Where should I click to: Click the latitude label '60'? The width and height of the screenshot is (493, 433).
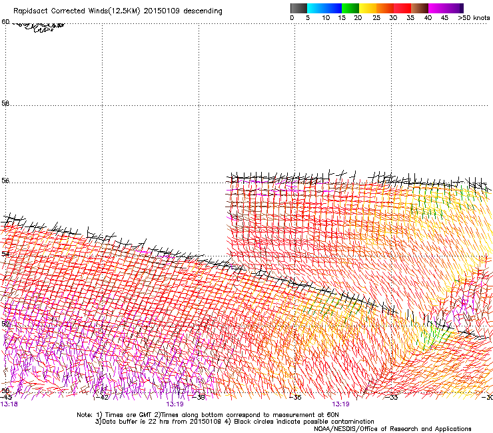coord(5,22)
